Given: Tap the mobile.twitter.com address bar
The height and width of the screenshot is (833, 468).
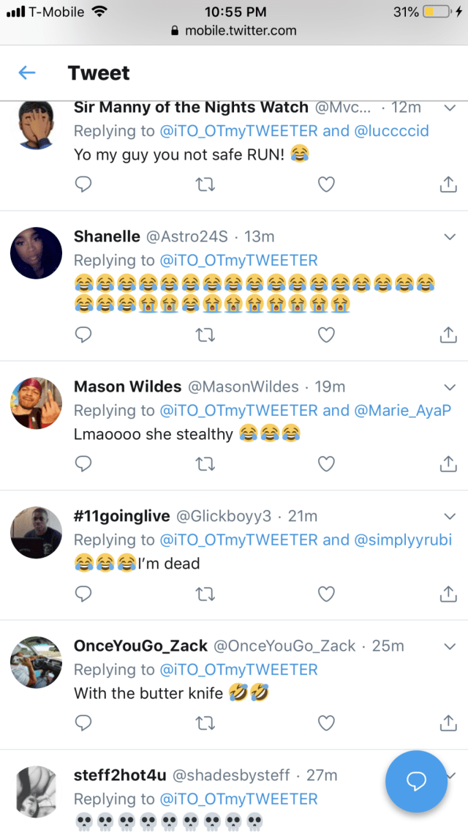Looking at the screenshot, I should point(234,31).
